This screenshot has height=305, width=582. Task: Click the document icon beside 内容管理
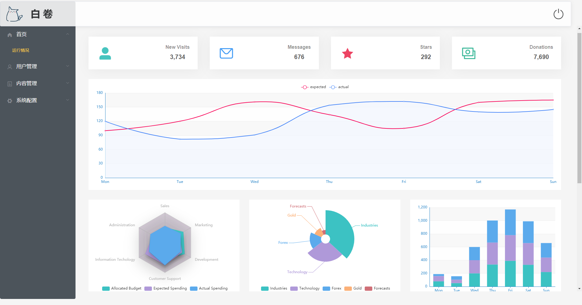[10, 84]
